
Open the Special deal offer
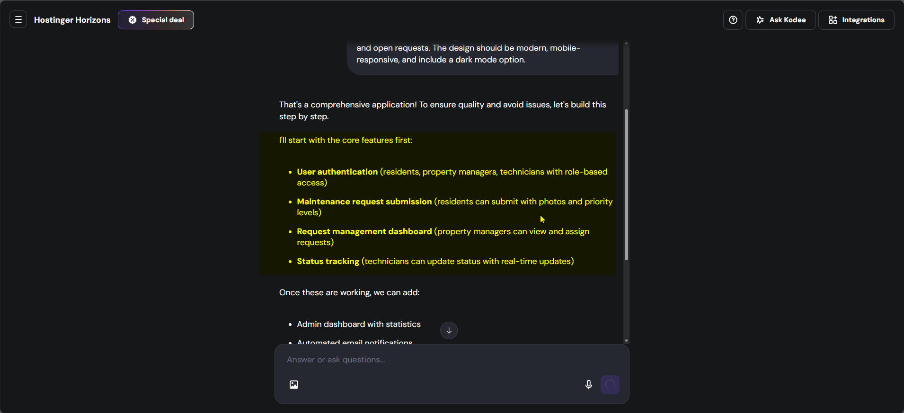coord(156,20)
